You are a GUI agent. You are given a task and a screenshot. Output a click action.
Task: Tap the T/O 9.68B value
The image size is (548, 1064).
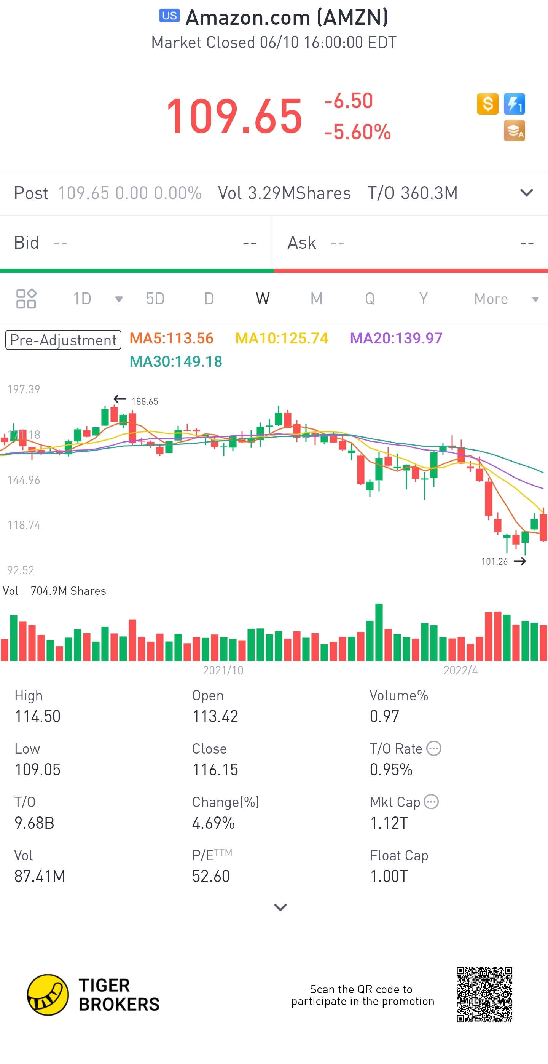34,823
